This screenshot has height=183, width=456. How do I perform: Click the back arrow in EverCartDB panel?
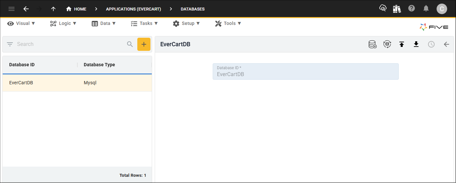click(446, 44)
